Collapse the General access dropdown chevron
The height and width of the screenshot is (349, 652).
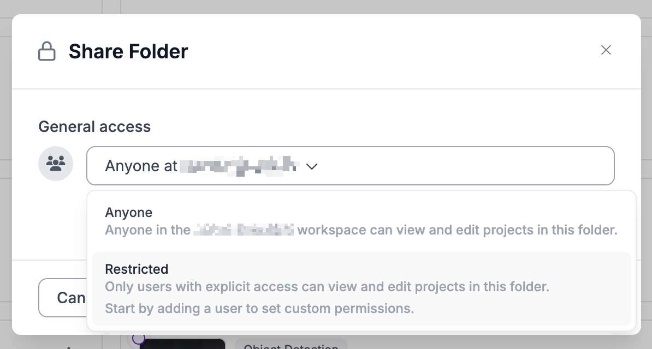point(312,166)
